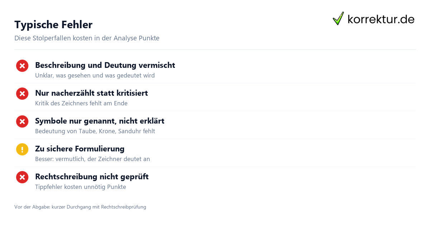Click hint Besser: vermutlich, der Zeichner deutet an
This screenshot has height=225, width=430.
point(92,159)
